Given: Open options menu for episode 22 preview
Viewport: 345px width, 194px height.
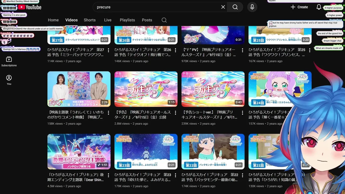Looking at the screenshot, I should click(x=242, y=175).
